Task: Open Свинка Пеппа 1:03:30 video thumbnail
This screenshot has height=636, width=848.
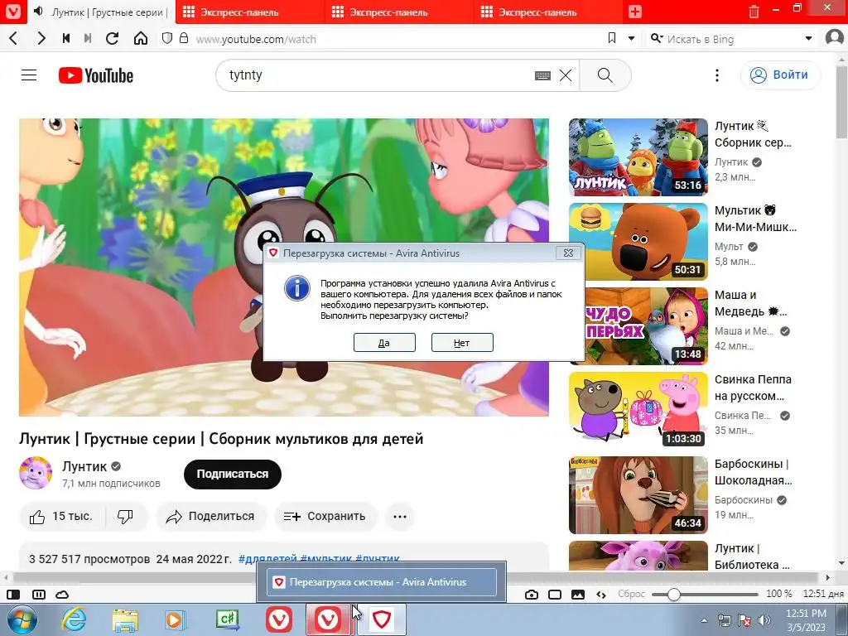Action: [x=638, y=410]
